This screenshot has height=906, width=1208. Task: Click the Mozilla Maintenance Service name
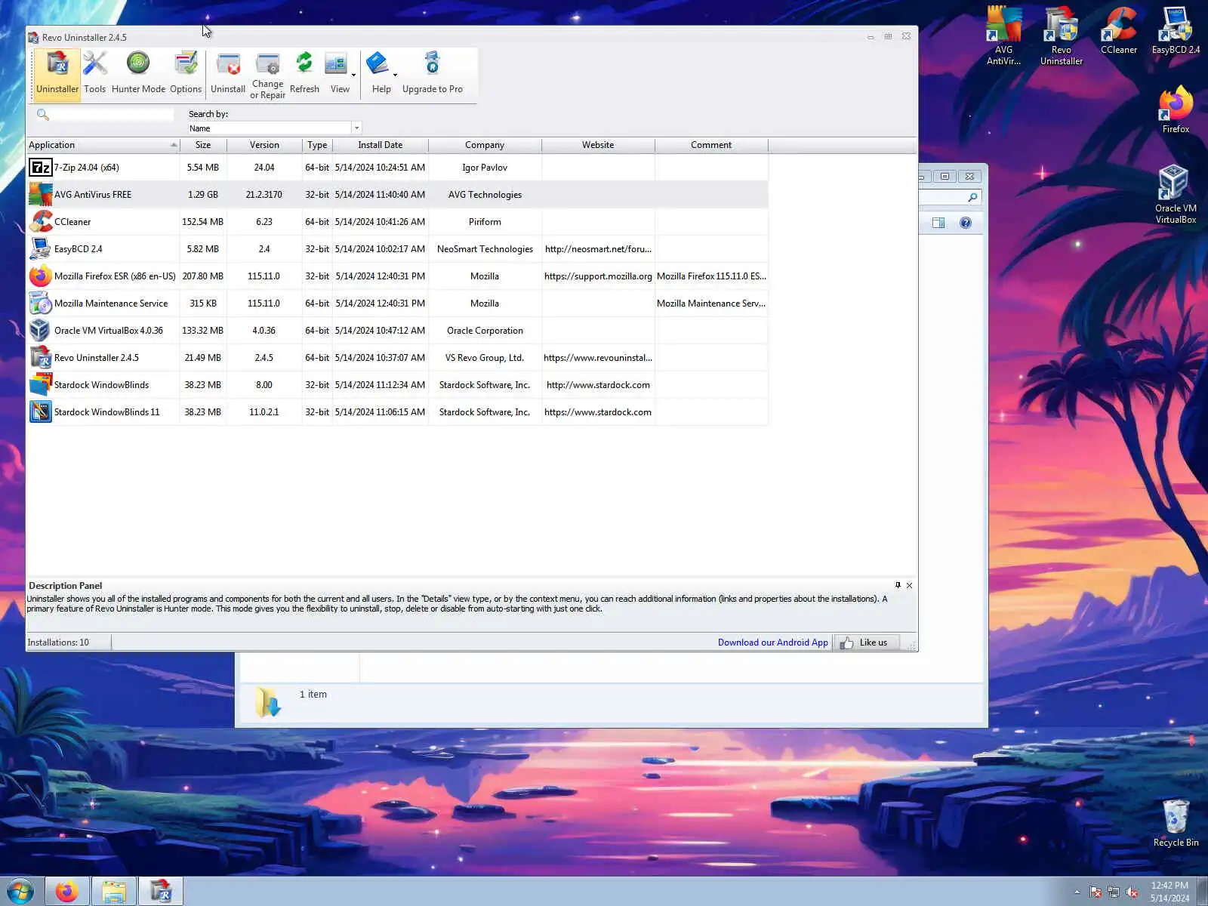pos(111,304)
